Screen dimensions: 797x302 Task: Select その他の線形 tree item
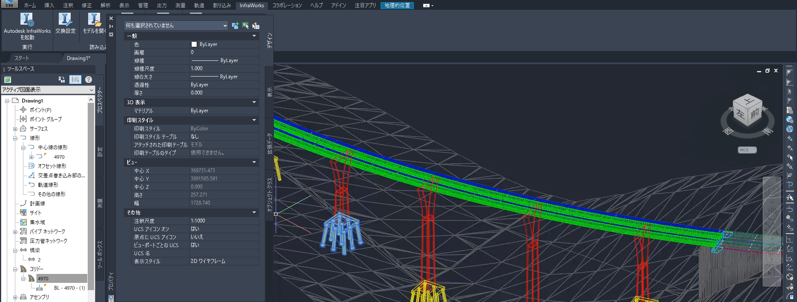click(x=52, y=194)
